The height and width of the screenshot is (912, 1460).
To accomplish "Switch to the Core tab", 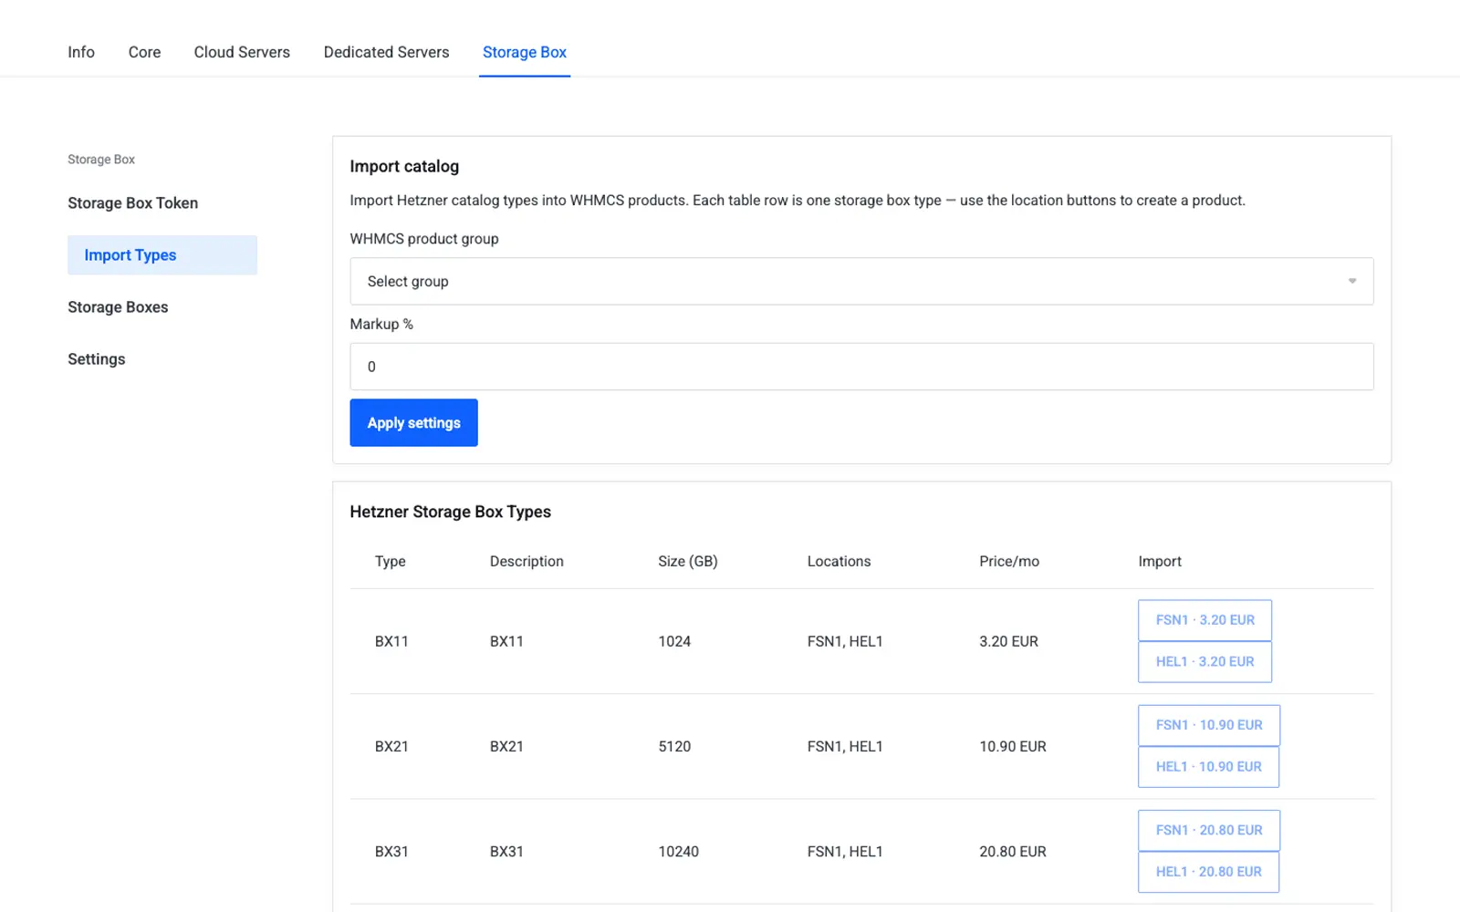I will (144, 52).
